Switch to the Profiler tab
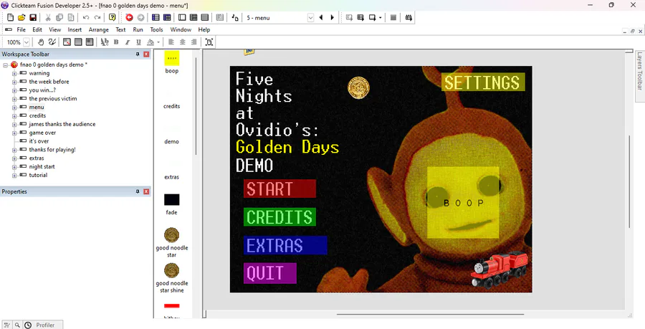This screenshot has height=329, width=645. point(43,325)
